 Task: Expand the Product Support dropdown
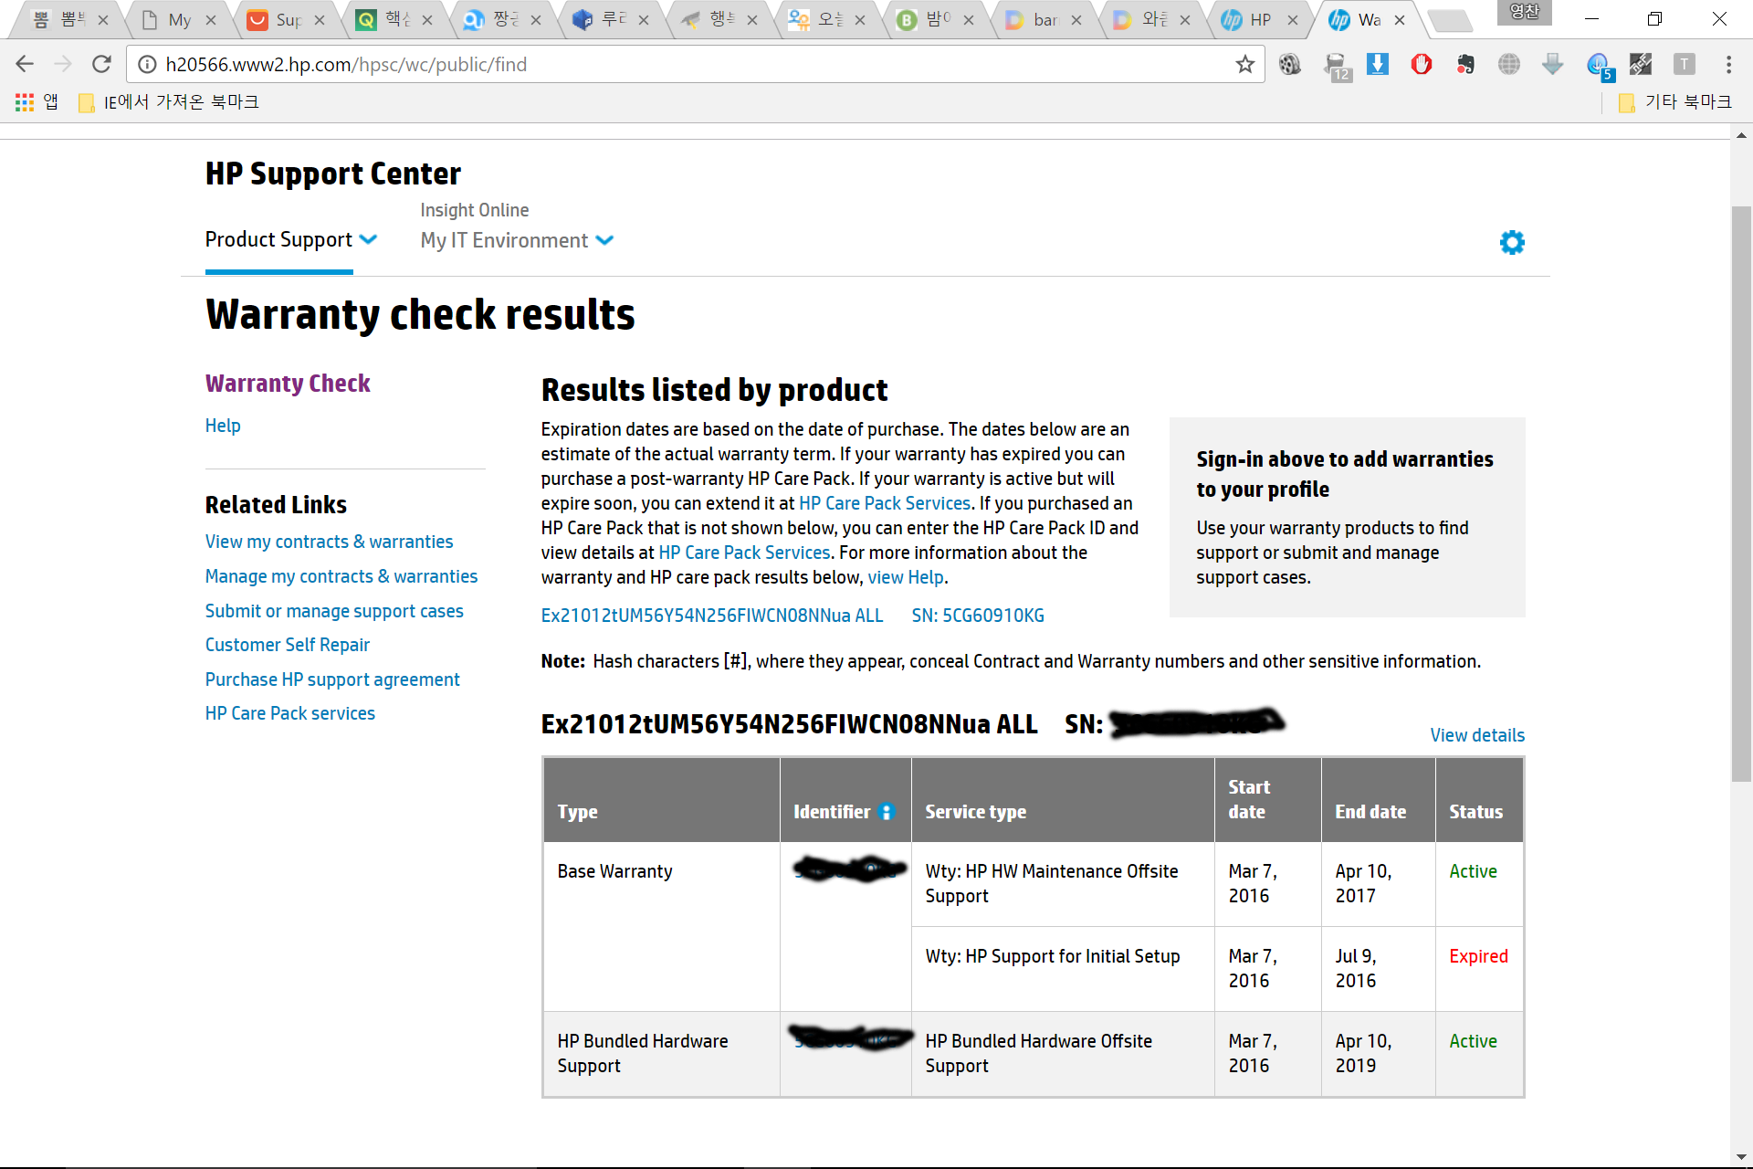[290, 240]
